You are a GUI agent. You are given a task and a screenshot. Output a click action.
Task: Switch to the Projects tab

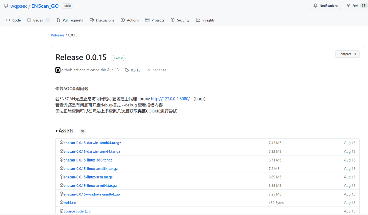pyautogui.click(x=155, y=20)
